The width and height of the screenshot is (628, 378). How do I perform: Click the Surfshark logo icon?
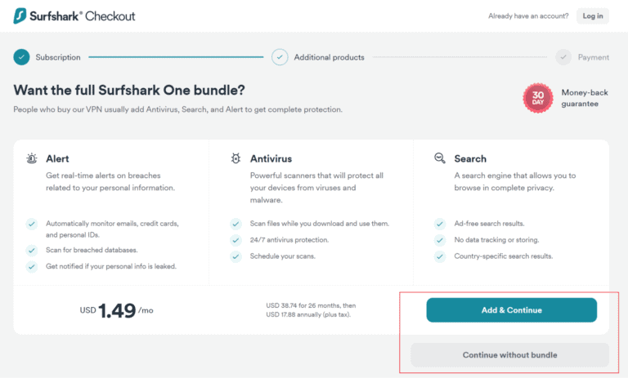point(20,16)
